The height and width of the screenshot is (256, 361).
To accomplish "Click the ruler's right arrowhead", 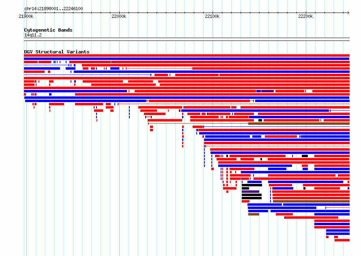I will (348, 13).
